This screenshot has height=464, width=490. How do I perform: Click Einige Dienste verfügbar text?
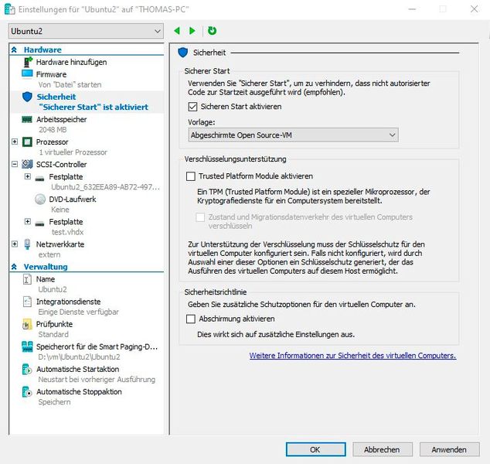[x=78, y=312]
